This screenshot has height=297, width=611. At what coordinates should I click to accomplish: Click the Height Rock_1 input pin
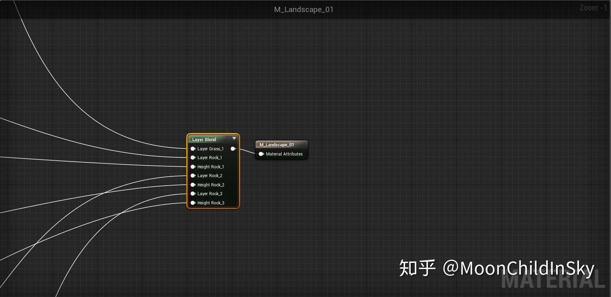pyautogui.click(x=193, y=167)
